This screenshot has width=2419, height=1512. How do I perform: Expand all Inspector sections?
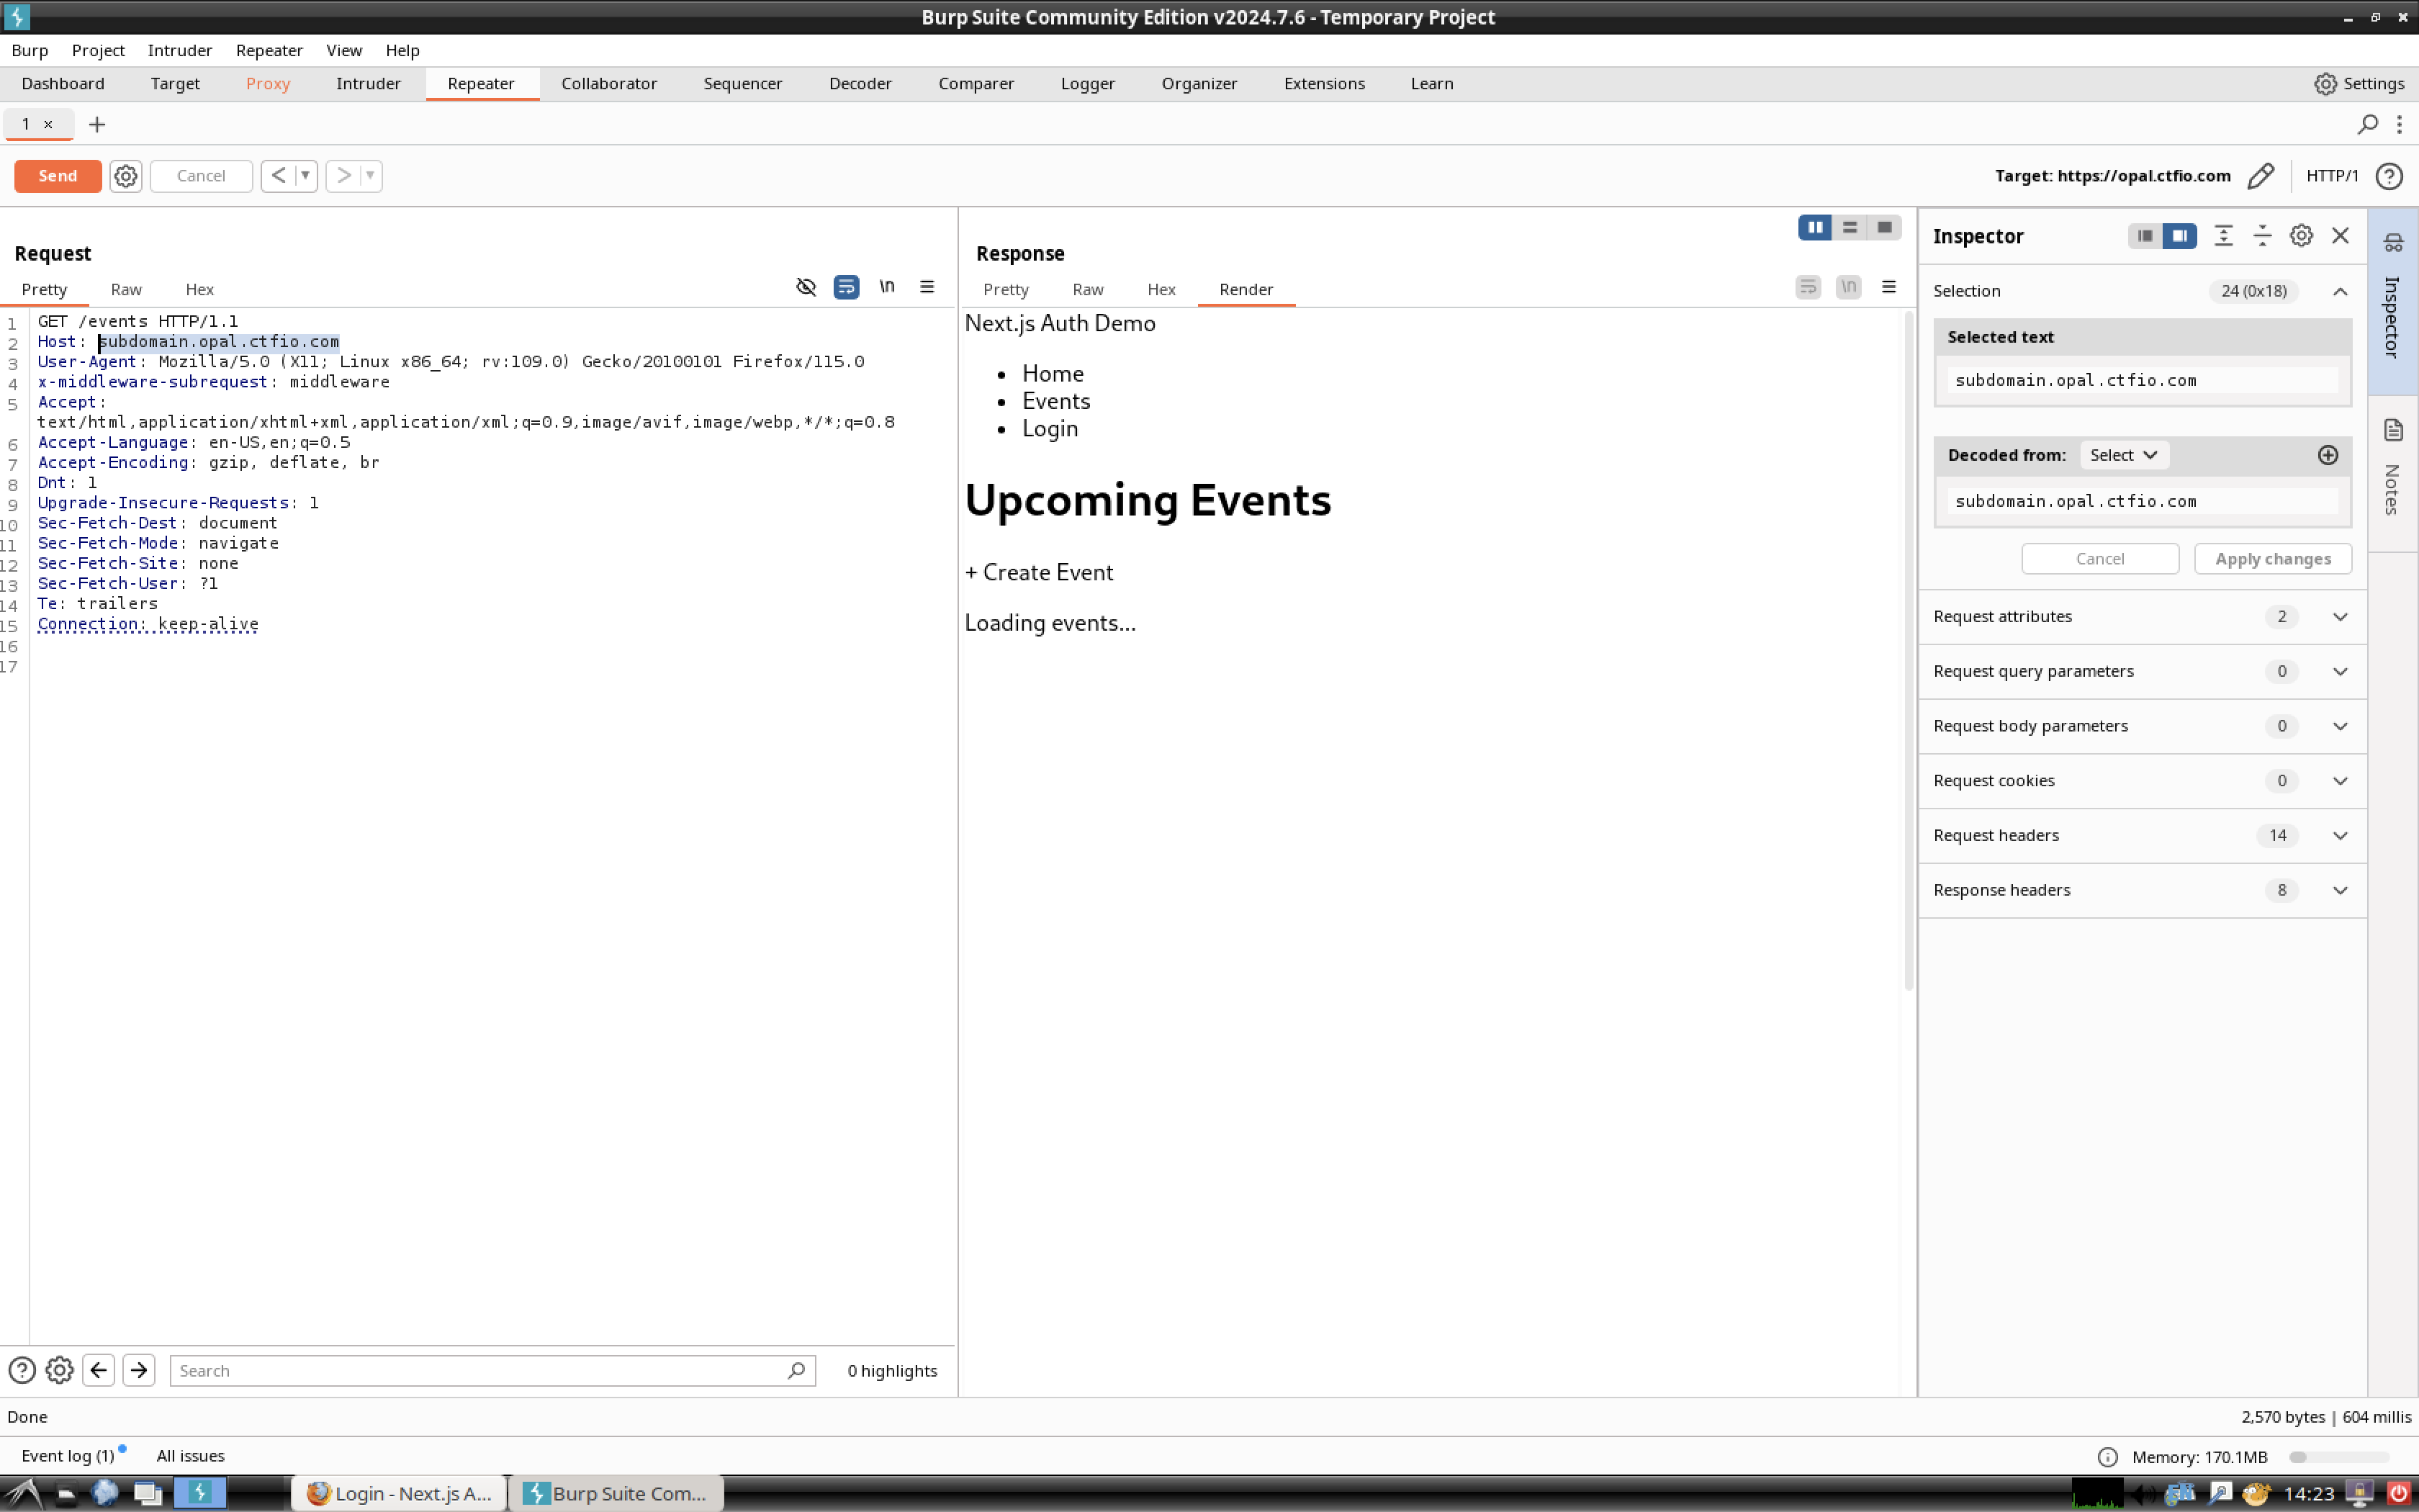pos(2223,236)
